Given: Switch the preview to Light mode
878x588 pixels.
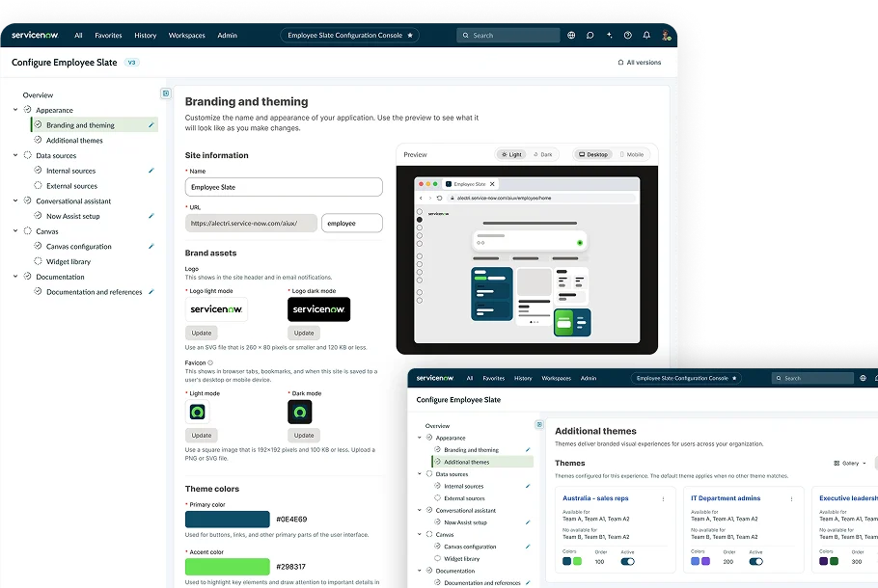Looking at the screenshot, I should (x=511, y=154).
